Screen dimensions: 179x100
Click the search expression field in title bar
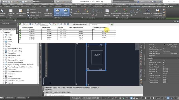tap(123, 2)
